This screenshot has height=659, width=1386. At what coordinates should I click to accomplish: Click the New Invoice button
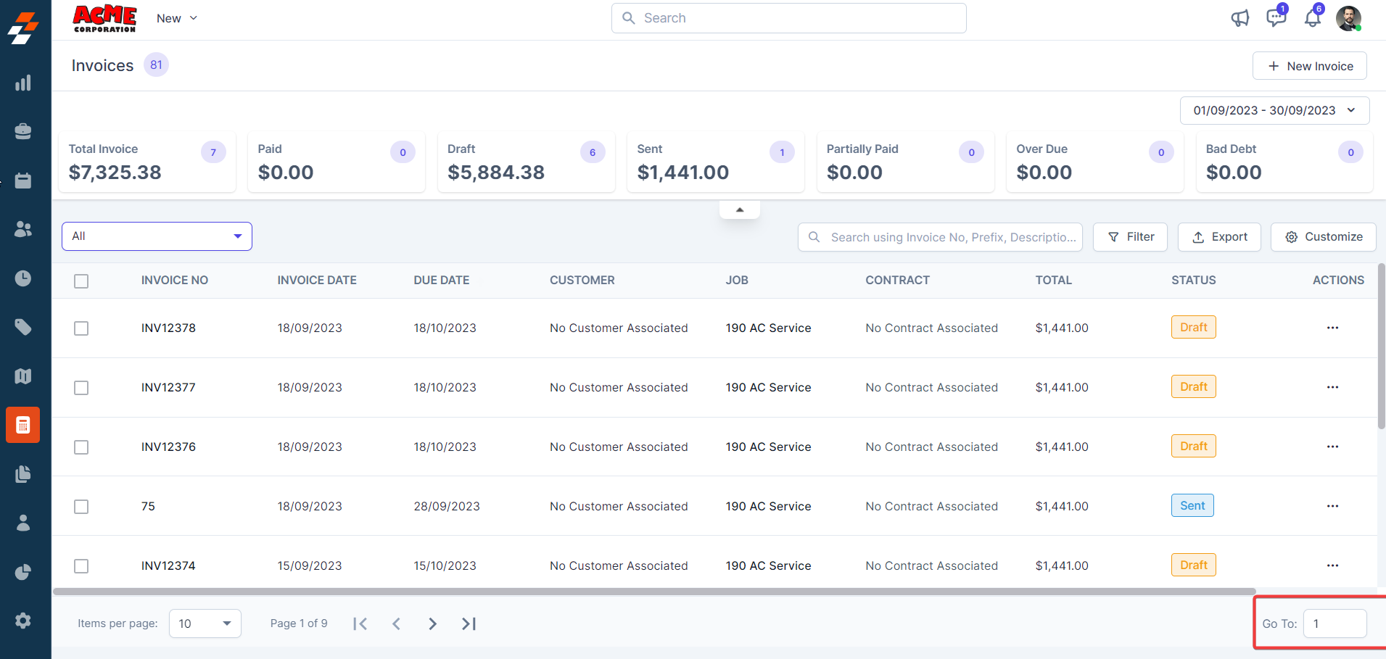pyautogui.click(x=1309, y=66)
